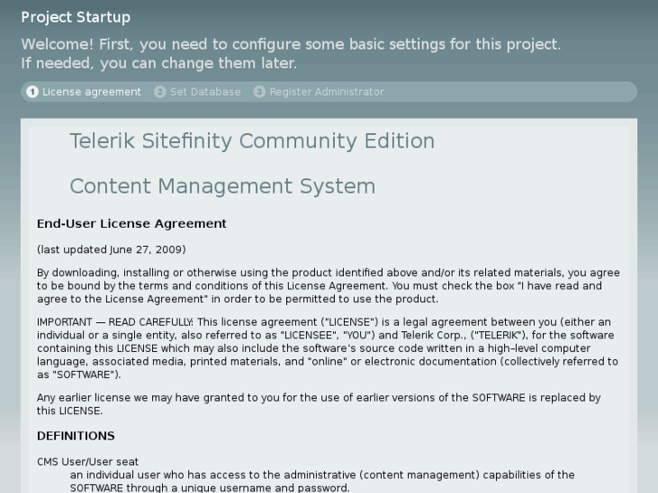Click the IMPORTANT — READ CAREFULLY paragraph
658x493 pixels.
coord(328,348)
